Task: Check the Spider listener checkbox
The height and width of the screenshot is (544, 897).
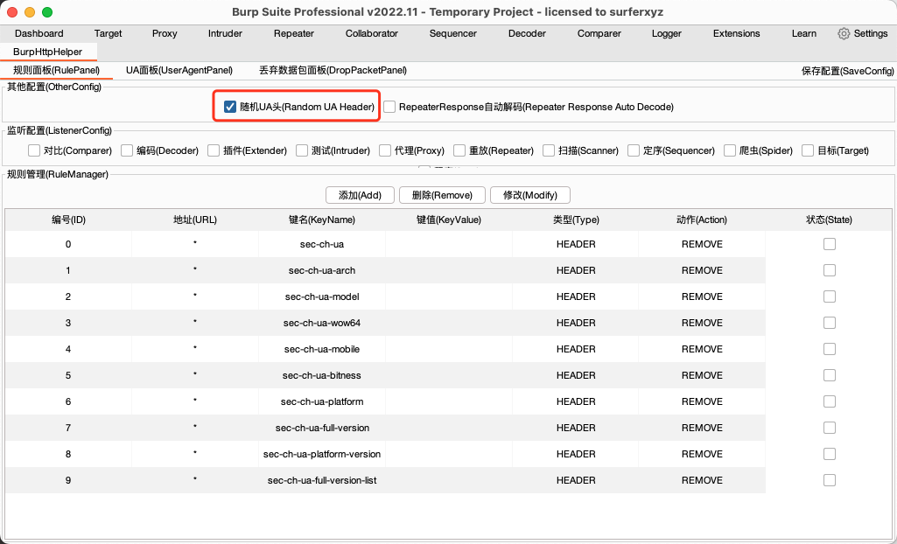Action: (x=729, y=150)
